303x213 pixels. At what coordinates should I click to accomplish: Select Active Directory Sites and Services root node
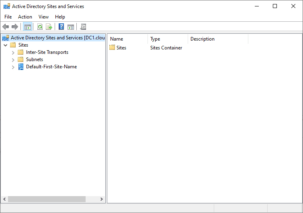tap(58, 38)
